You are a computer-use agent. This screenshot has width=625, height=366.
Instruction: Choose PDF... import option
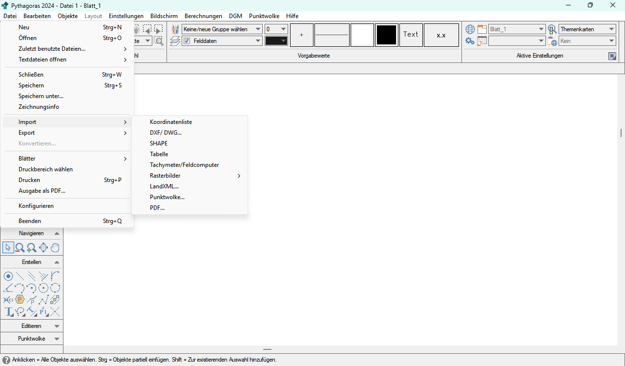(x=189, y=208)
